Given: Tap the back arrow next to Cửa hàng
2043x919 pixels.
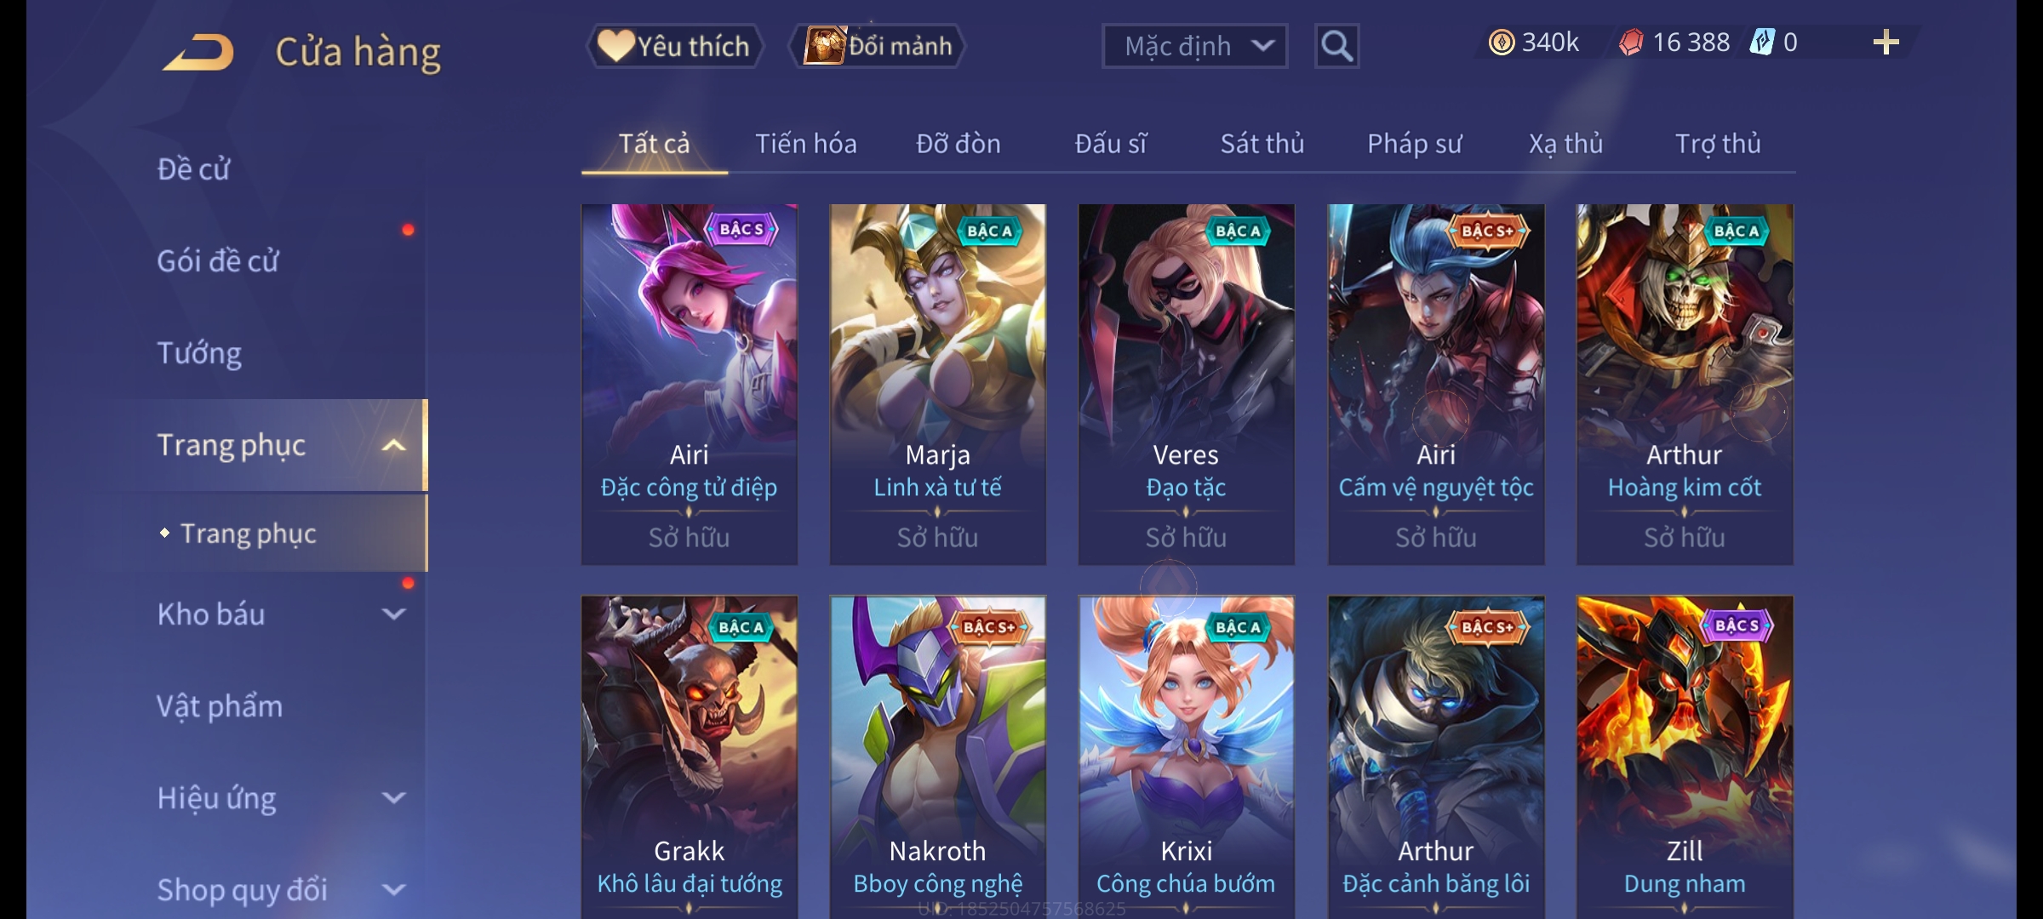Looking at the screenshot, I should [198, 51].
